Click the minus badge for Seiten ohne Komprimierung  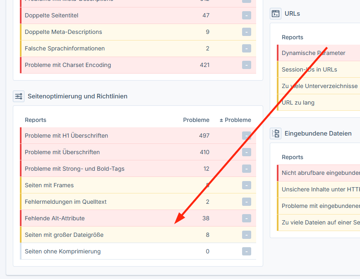pos(247,251)
